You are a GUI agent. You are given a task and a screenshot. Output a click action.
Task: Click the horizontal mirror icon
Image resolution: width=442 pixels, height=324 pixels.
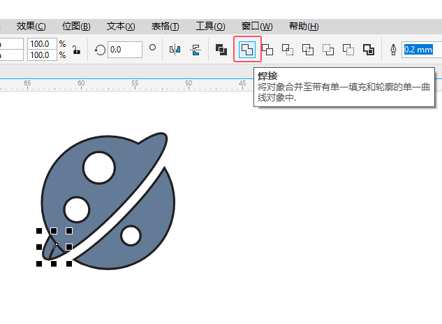click(x=175, y=50)
